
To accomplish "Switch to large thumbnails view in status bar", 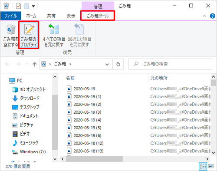I will pos(211,166).
